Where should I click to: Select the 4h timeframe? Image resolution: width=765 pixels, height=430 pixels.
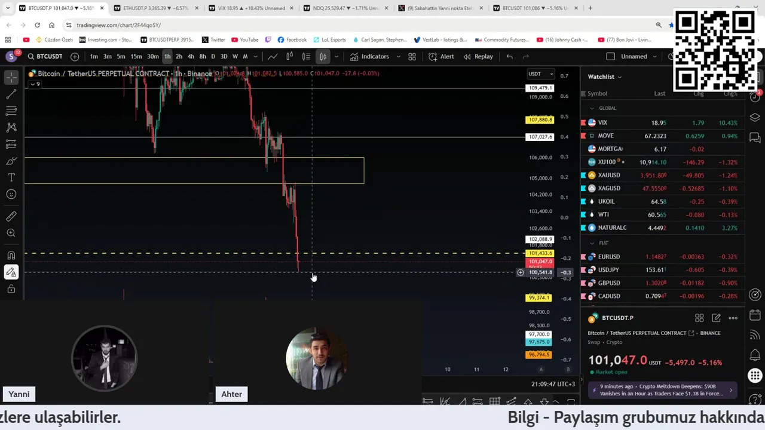coord(191,57)
